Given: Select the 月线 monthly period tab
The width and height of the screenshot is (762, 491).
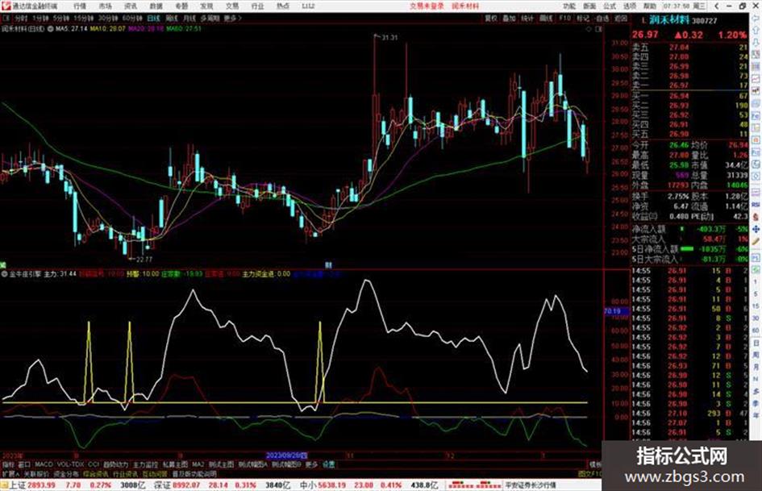Looking at the screenshot, I should point(189,18).
